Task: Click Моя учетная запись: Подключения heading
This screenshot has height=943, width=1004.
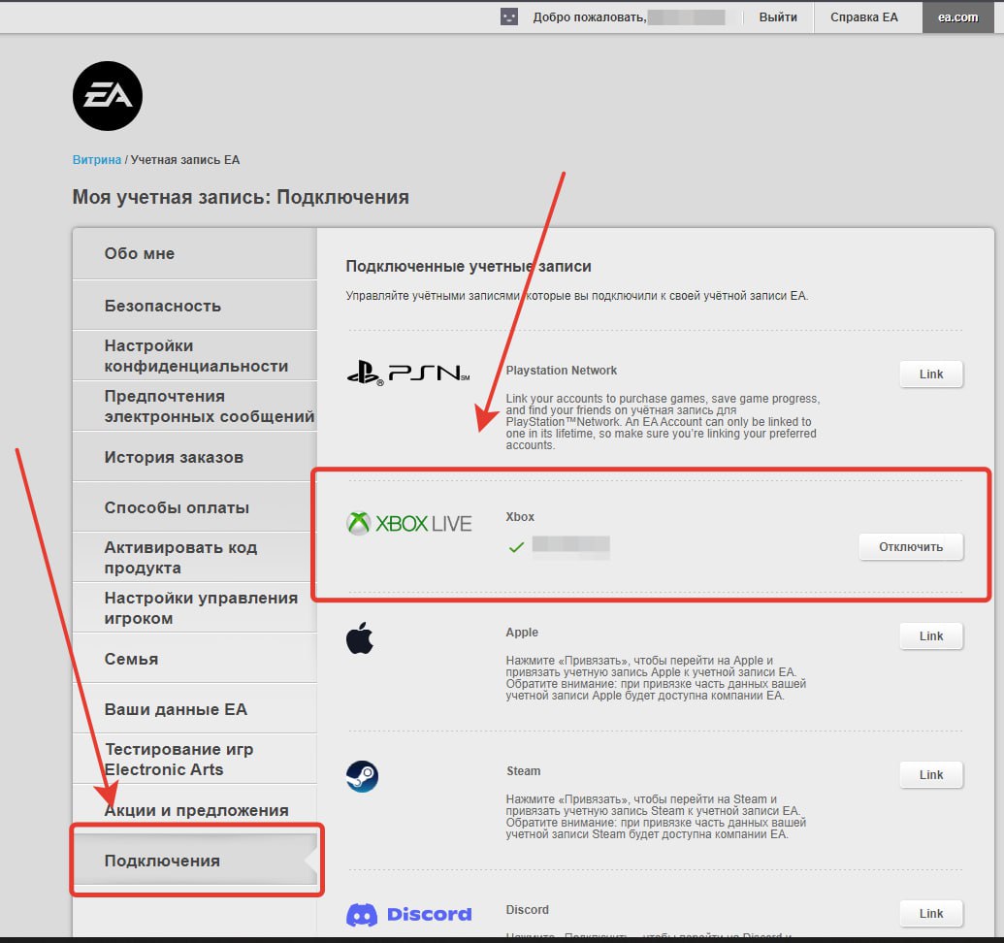Action: tap(241, 197)
